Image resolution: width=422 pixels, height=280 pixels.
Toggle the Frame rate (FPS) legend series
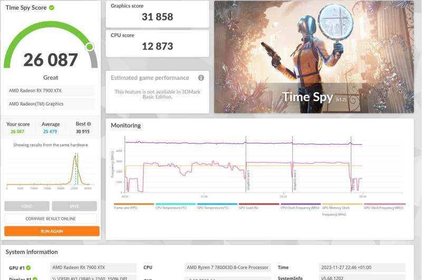pyautogui.click(x=134, y=207)
